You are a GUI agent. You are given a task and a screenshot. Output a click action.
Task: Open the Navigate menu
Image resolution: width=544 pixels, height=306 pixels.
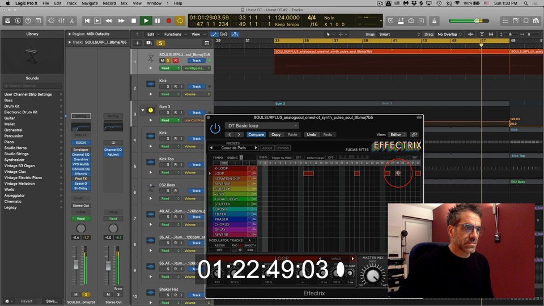point(90,3)
